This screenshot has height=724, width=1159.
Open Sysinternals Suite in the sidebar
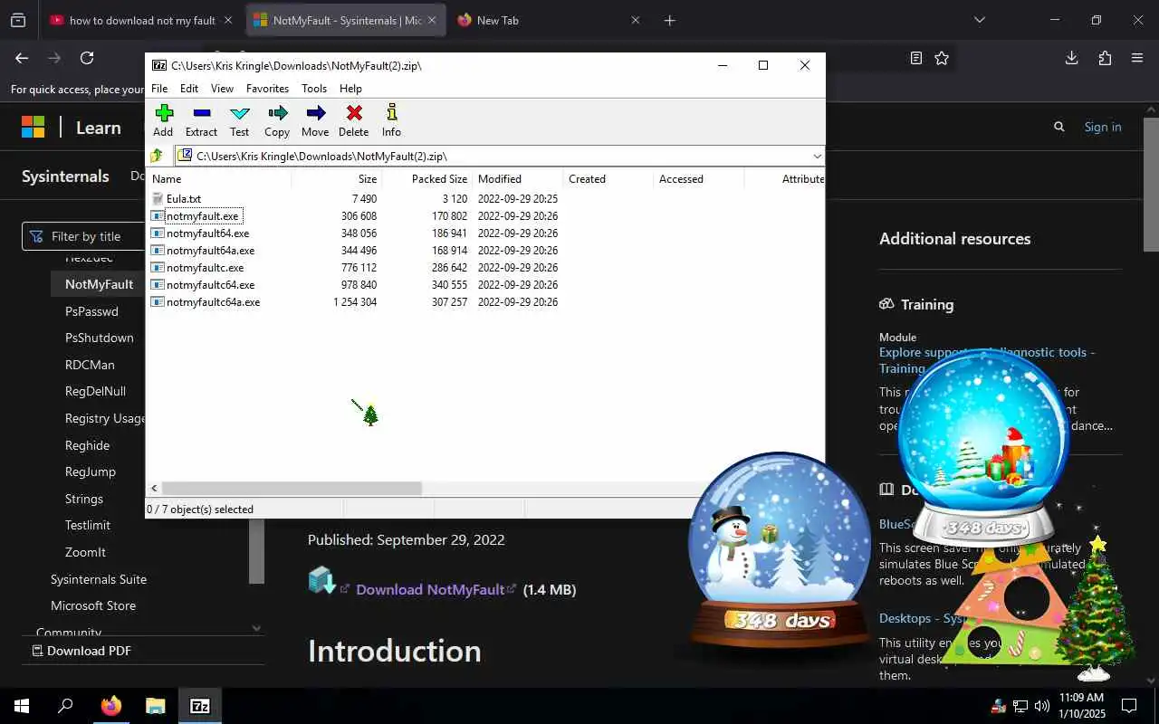tap(99, 579)
